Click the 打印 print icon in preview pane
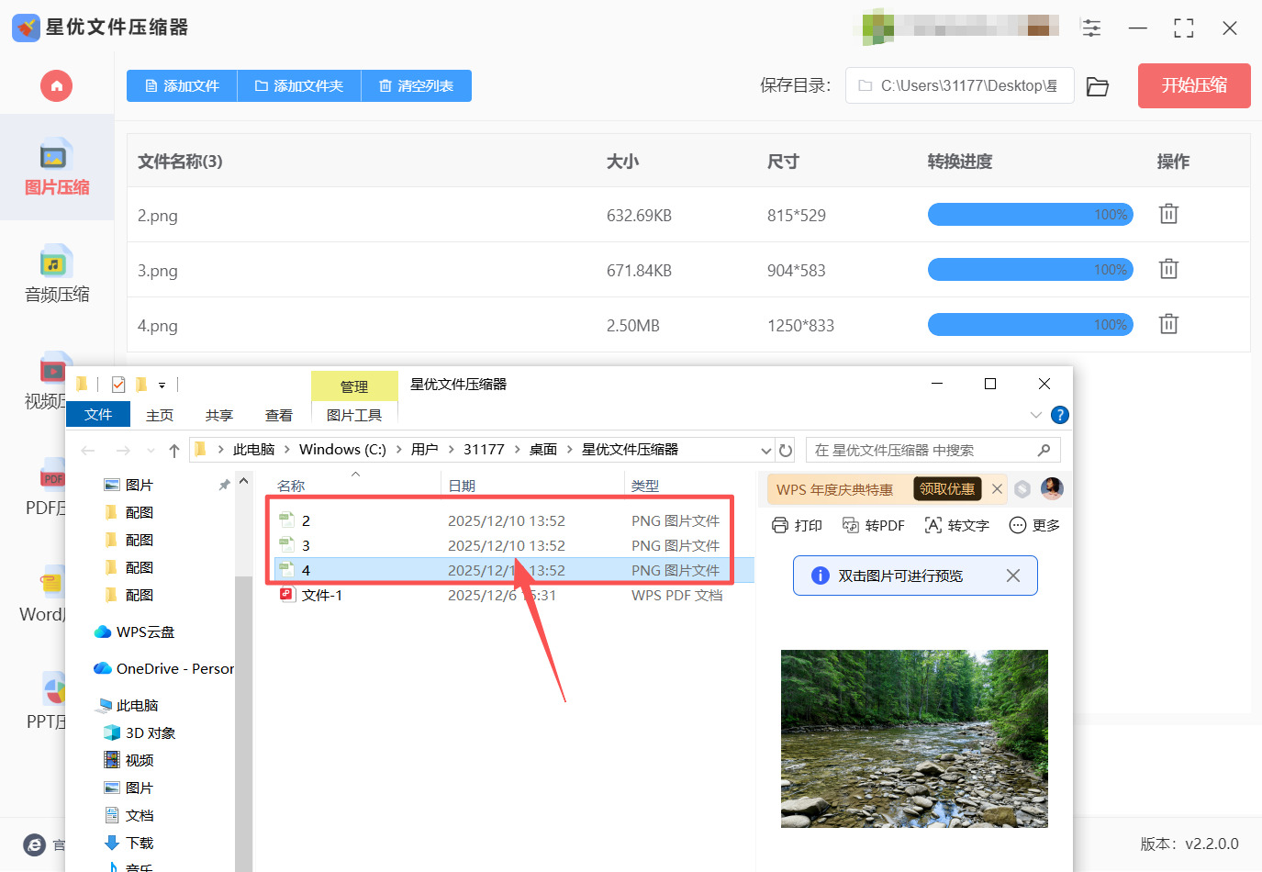Image resolution: width=1262 pixels, height=872 pixels. coord(797,525)
